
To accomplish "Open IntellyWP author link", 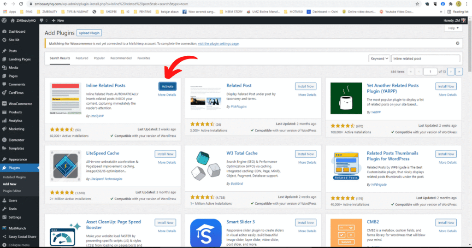I will [x=97, y=116].
